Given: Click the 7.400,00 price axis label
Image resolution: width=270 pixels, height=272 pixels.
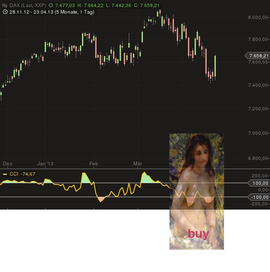Looking at the screenshot, I should tap(258, 85).
